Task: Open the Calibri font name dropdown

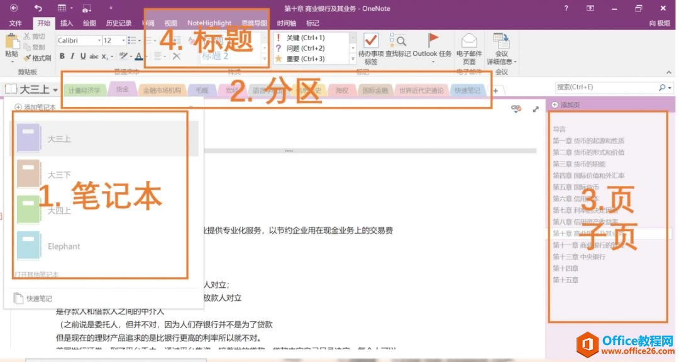Action: click(x=99, y=40)
